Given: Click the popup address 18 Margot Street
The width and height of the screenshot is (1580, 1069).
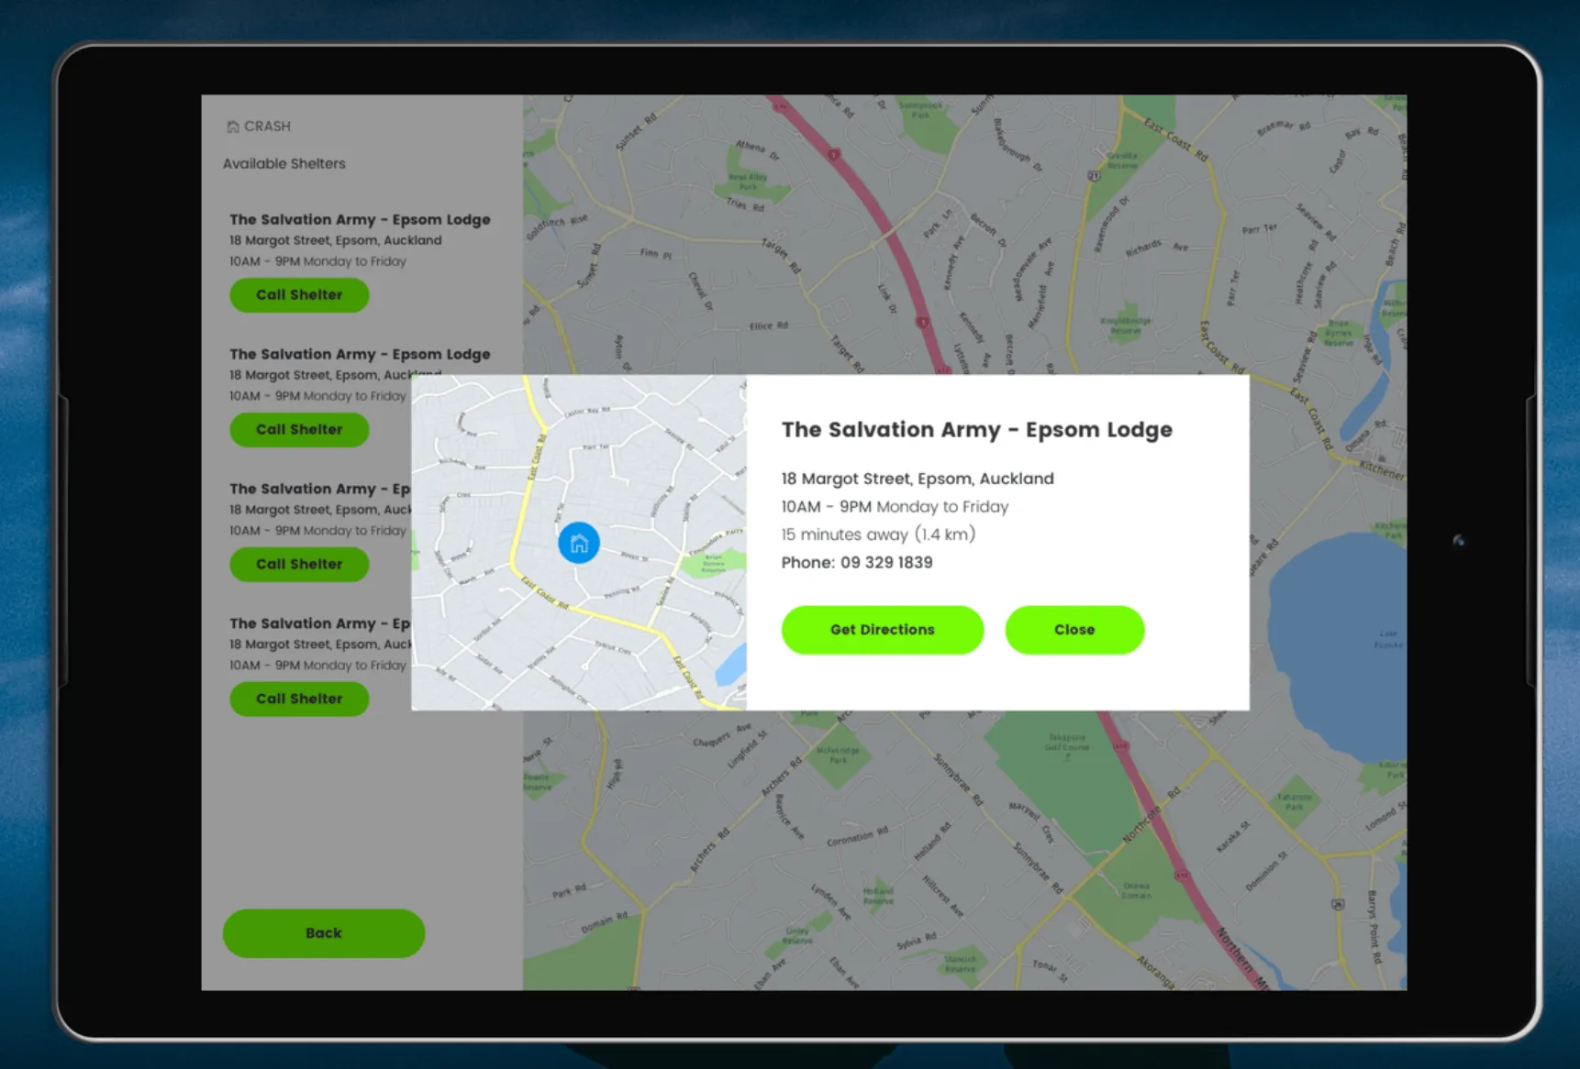Looking at the screenshot, I should click(918, 479).
